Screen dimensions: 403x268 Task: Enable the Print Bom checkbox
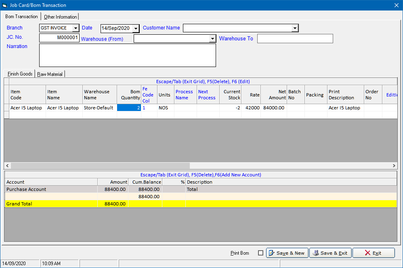click(260, 253)
